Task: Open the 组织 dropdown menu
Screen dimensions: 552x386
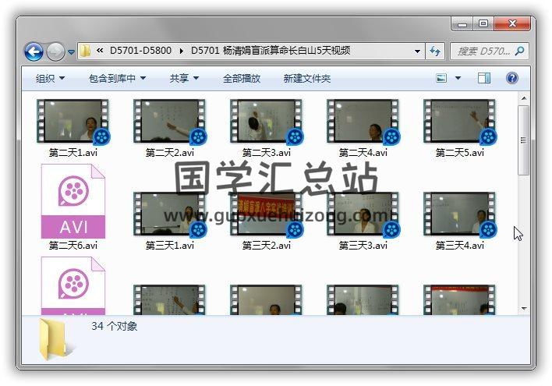Action: [x=50, y=79]
